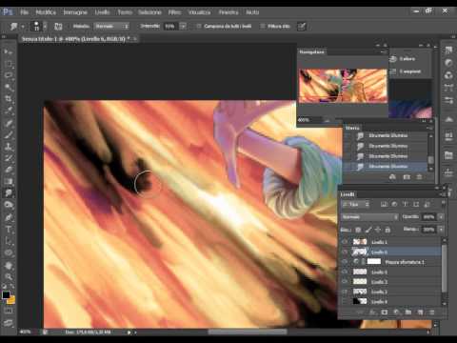Select the Gradient tool
The image size is (457, 343).
click(x=9, y=182)
